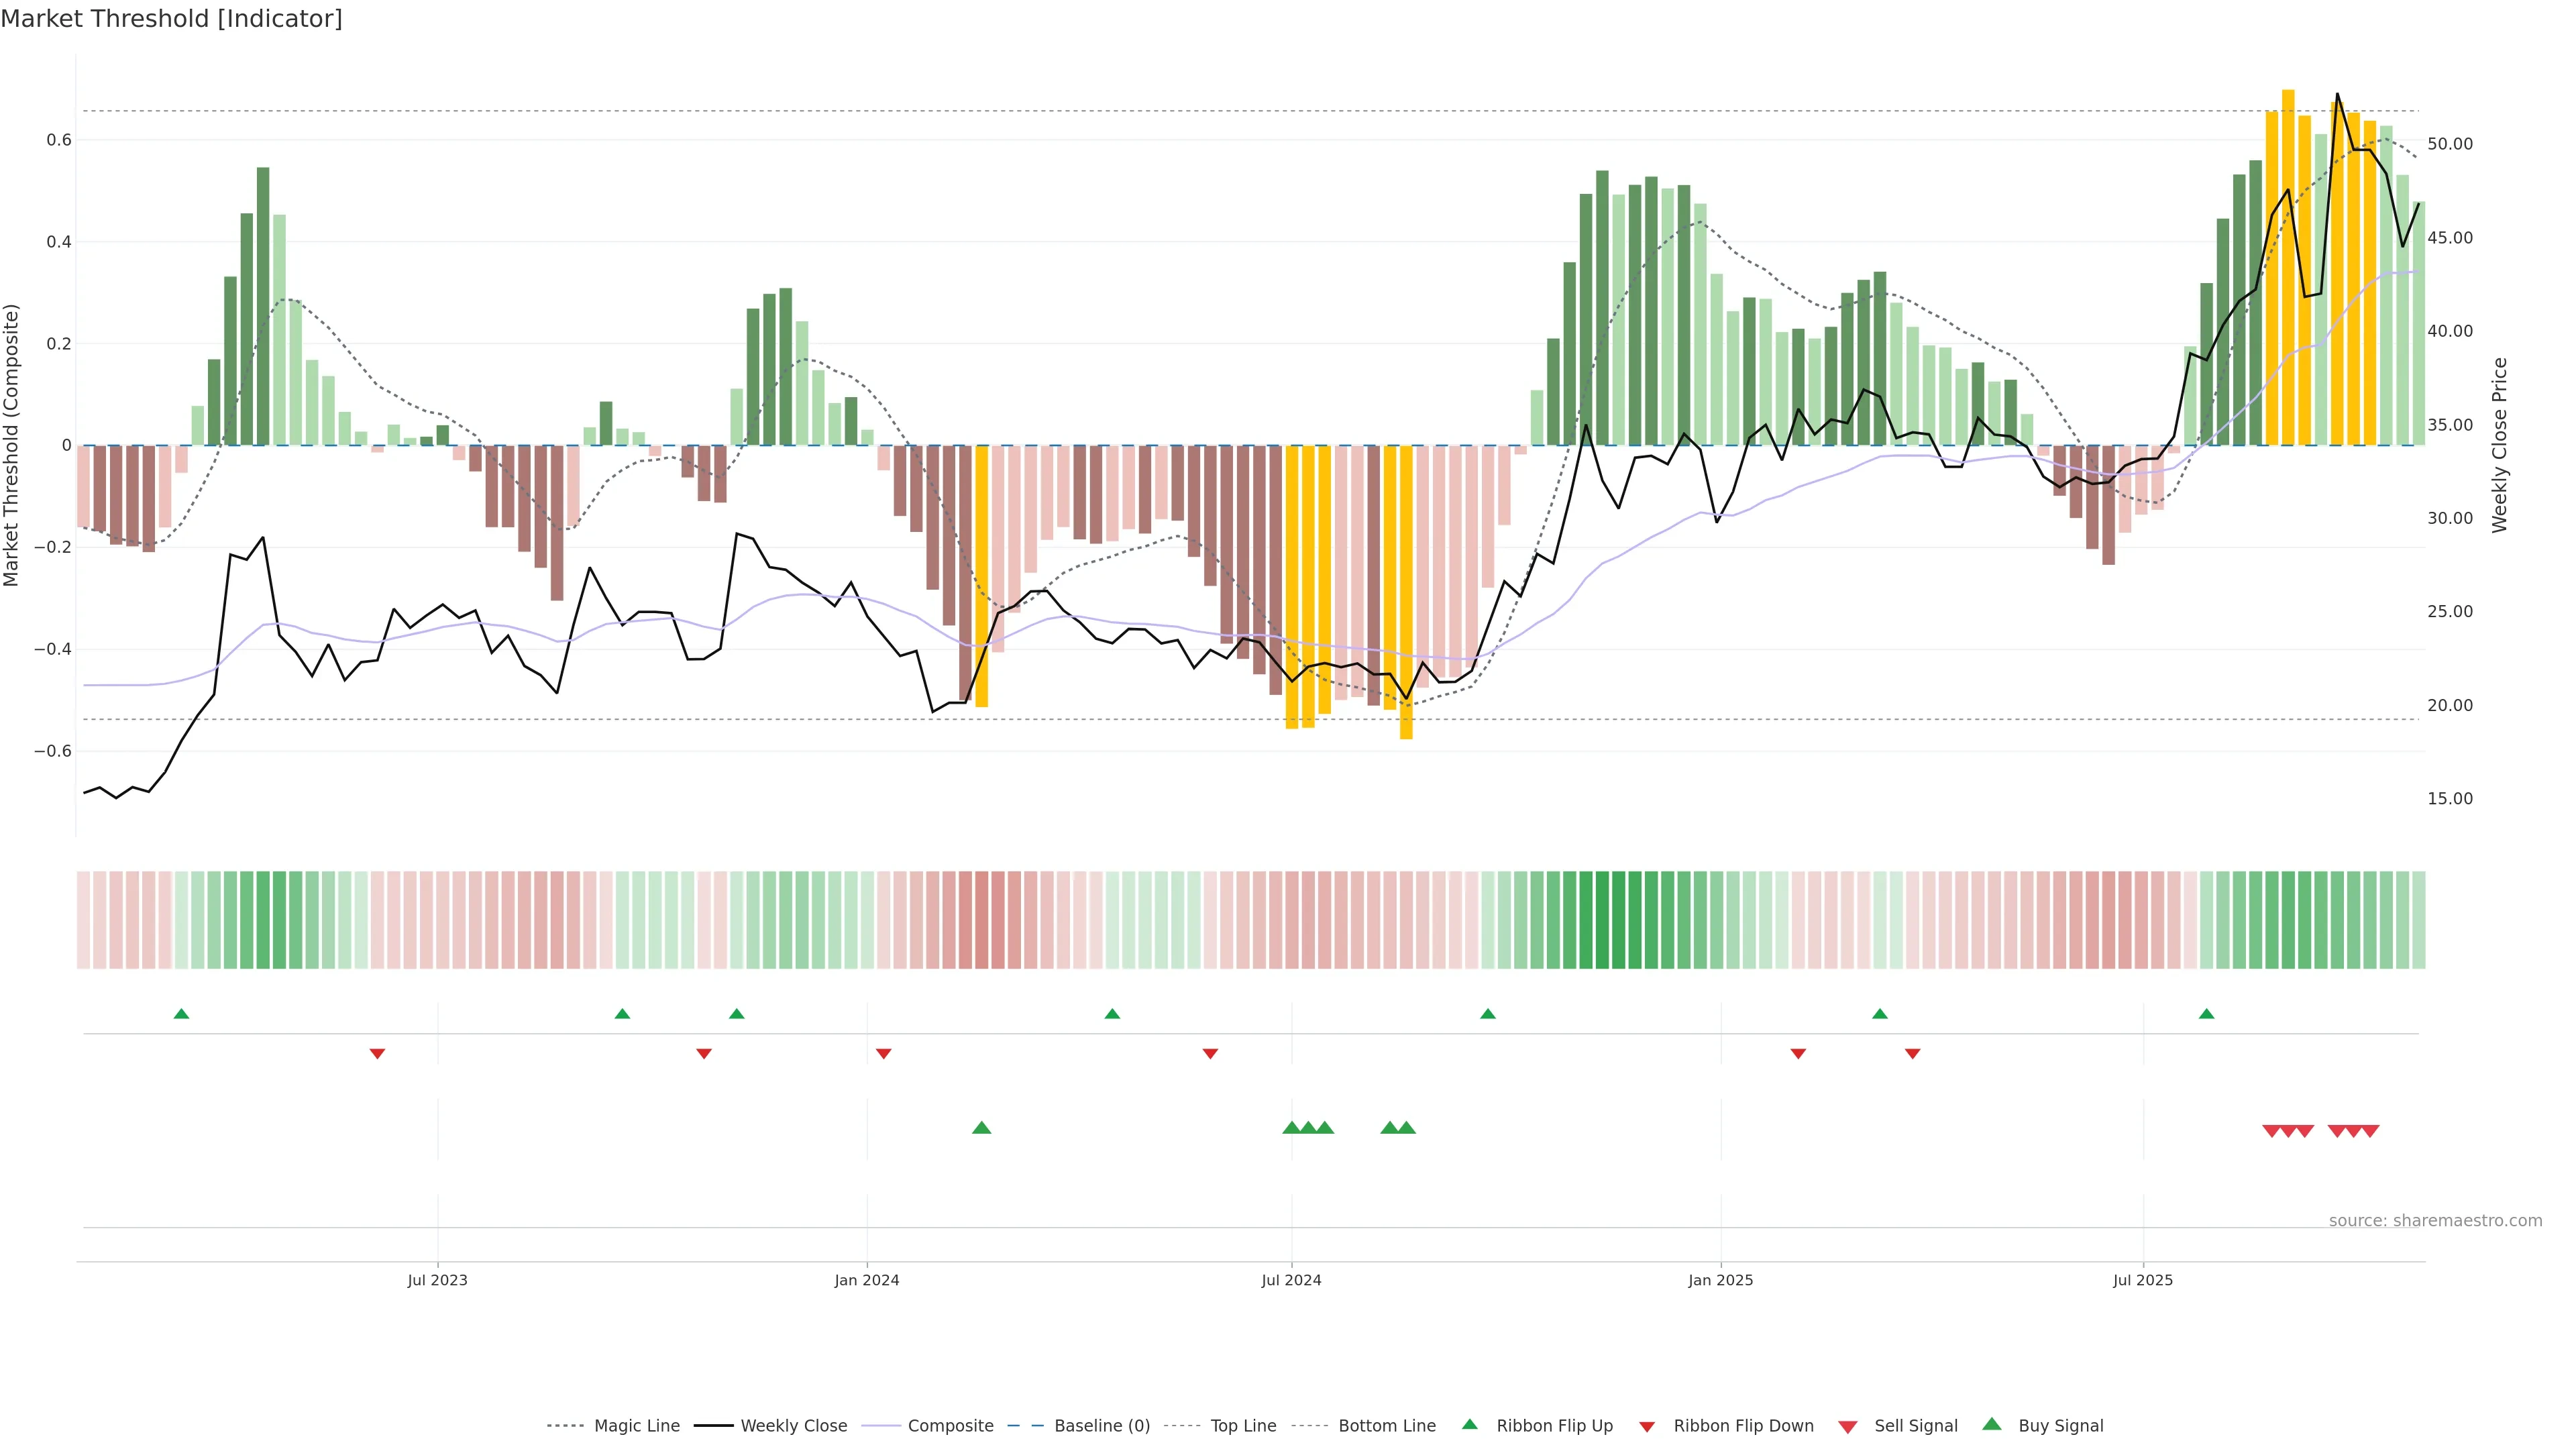This screenshot has height=1449, width=2576.
Task: Click Ribbon Flip Down legend triangle icon
Action: [x=1647, y=1426]
